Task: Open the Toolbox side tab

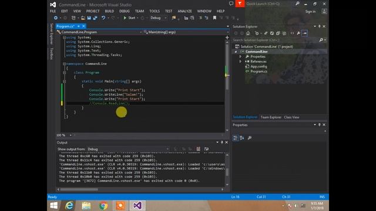Action: coord(51,53)
